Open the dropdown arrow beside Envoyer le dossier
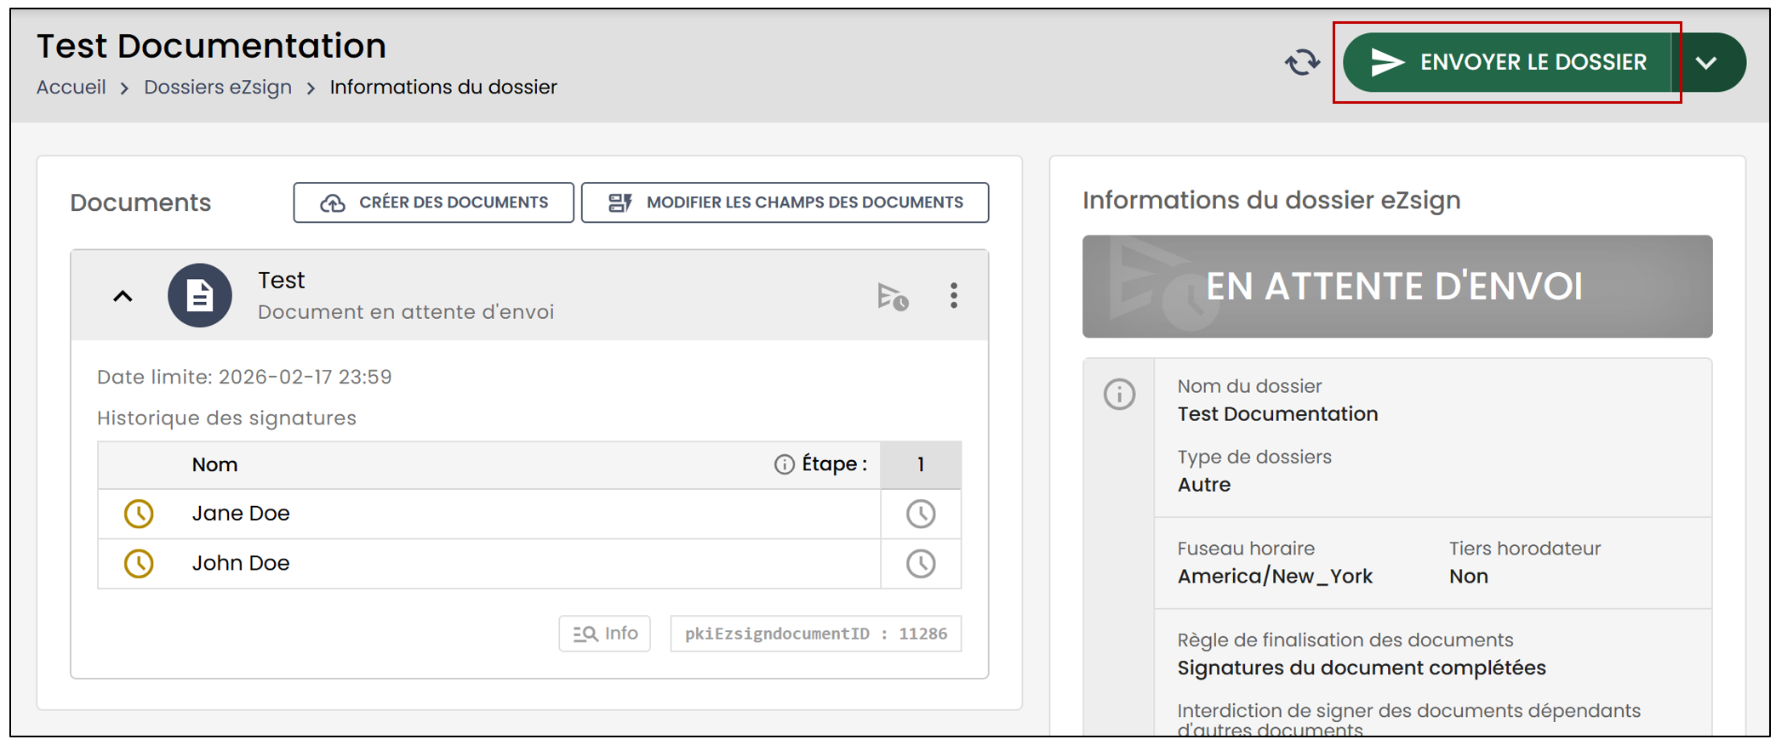This screenshot has width=1776, height=745. point(1708,62)
